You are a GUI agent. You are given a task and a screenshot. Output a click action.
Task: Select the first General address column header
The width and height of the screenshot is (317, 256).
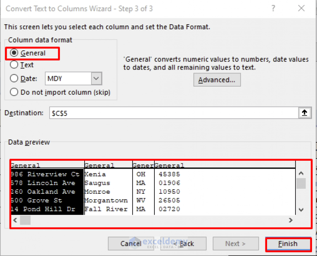coord(47,165)
